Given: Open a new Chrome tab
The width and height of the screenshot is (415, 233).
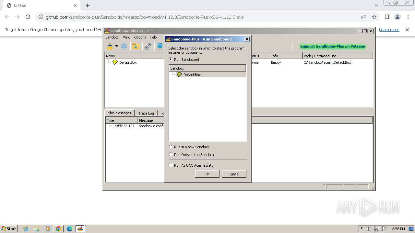Looking at the screenshot, I should coord(88,6).
